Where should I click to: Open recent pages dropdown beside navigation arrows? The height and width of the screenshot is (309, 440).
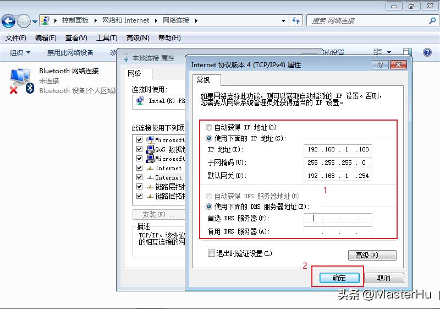coord(35,21)
